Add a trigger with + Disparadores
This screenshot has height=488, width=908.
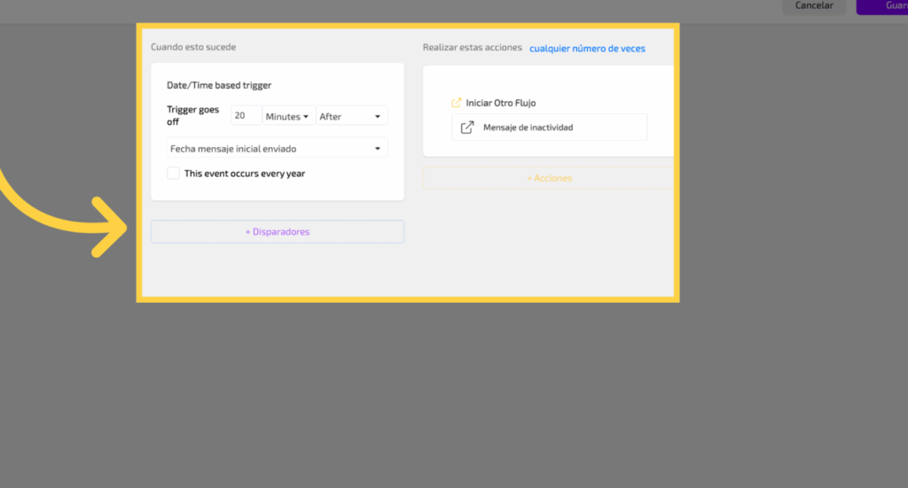[277, 232]
